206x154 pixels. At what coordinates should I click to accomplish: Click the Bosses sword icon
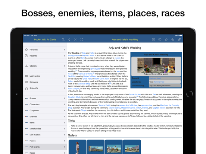26,98
